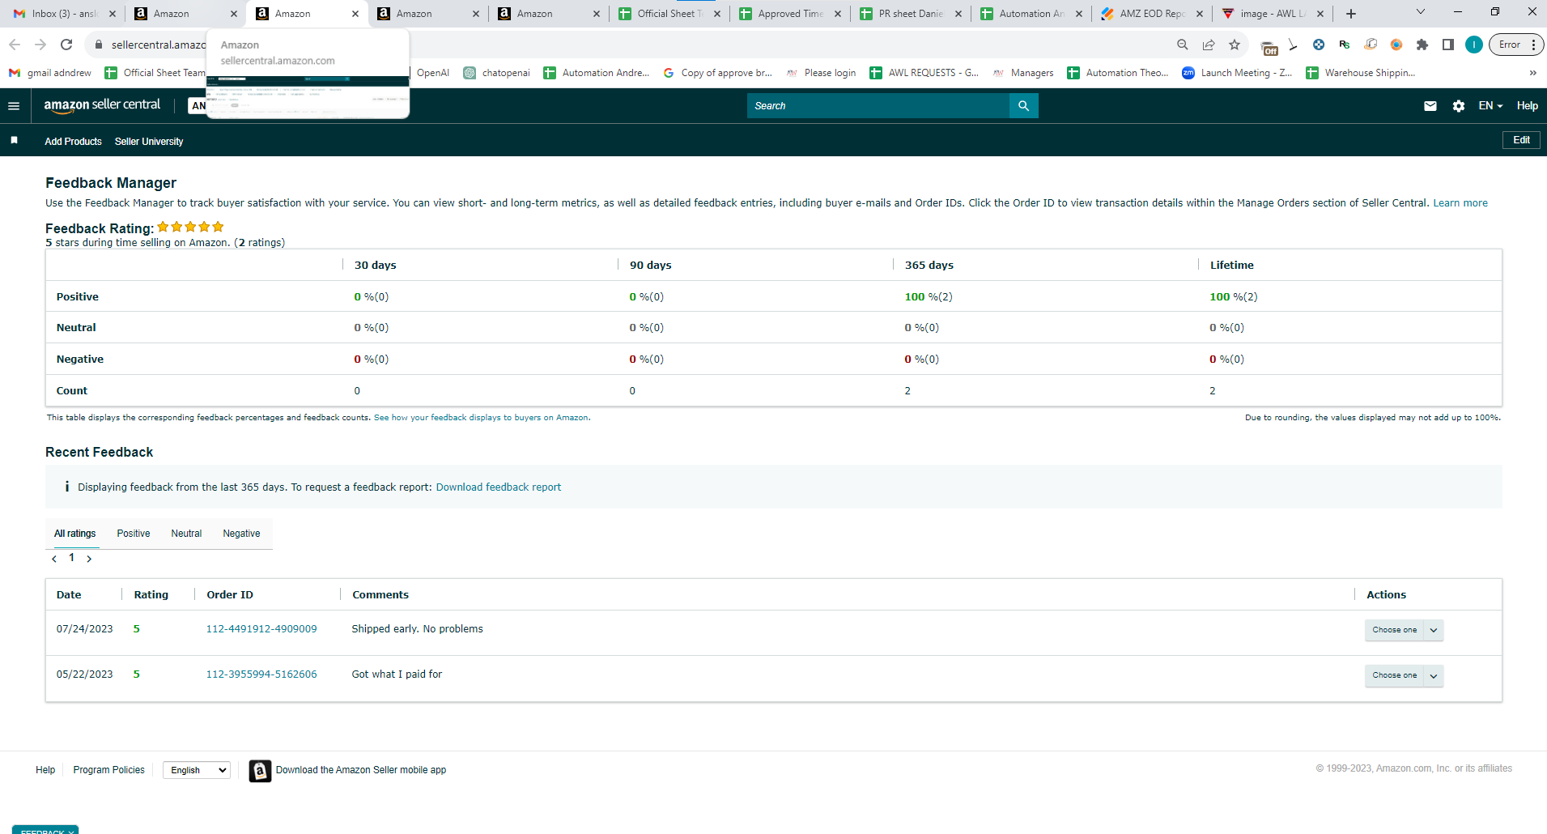Screen dimensions: 1547x834
Task: Go to the next feedback page
Action: (x=89, y=559)
